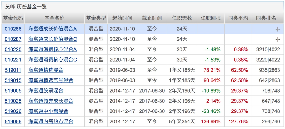Open 海富通中小盘混合 fund link
The width and height of the screenshot is (285, 129).
click(48, 111)
